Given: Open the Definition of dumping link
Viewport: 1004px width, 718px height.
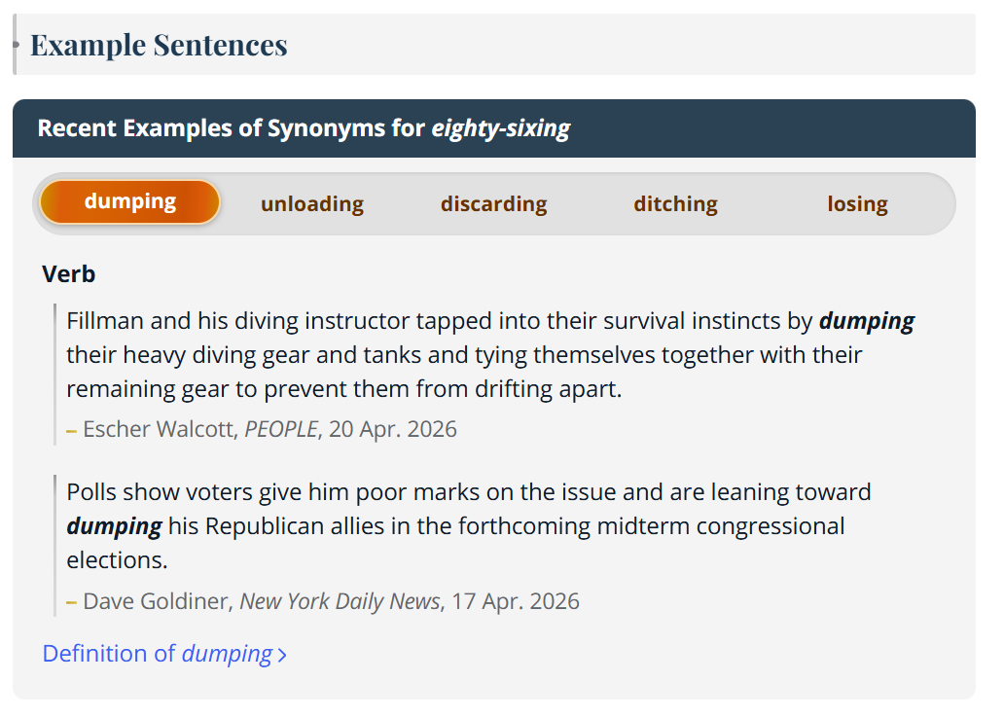Looking at the screenshot, I should point(163,654).
